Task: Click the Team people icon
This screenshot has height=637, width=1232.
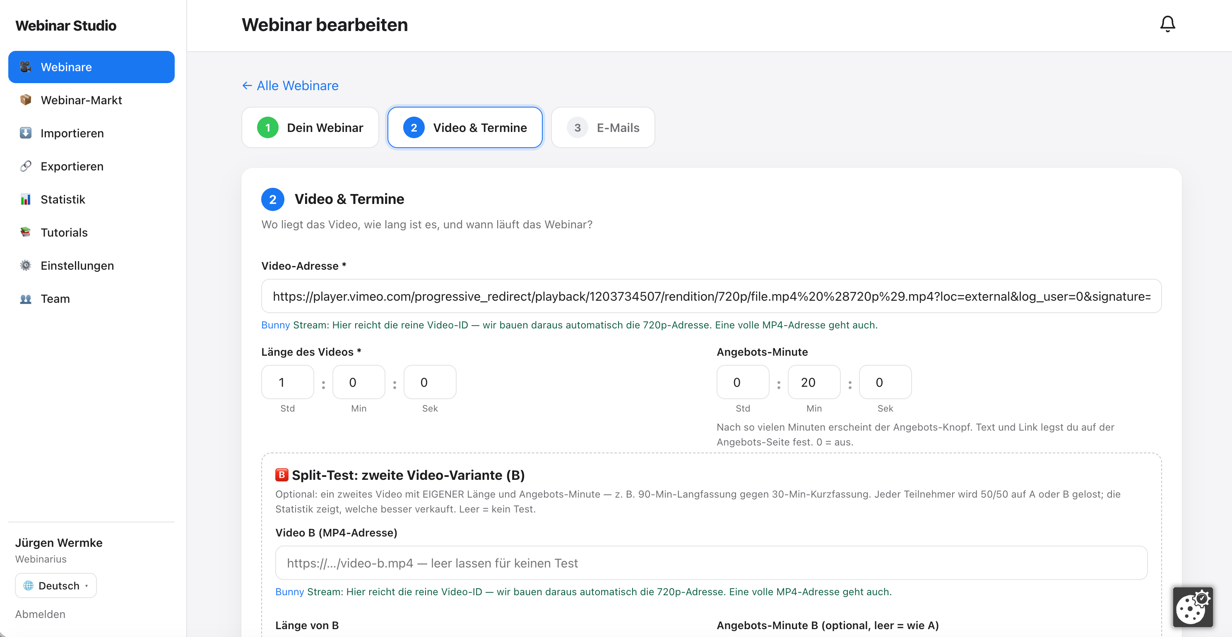Action: [x=26, y=299]
